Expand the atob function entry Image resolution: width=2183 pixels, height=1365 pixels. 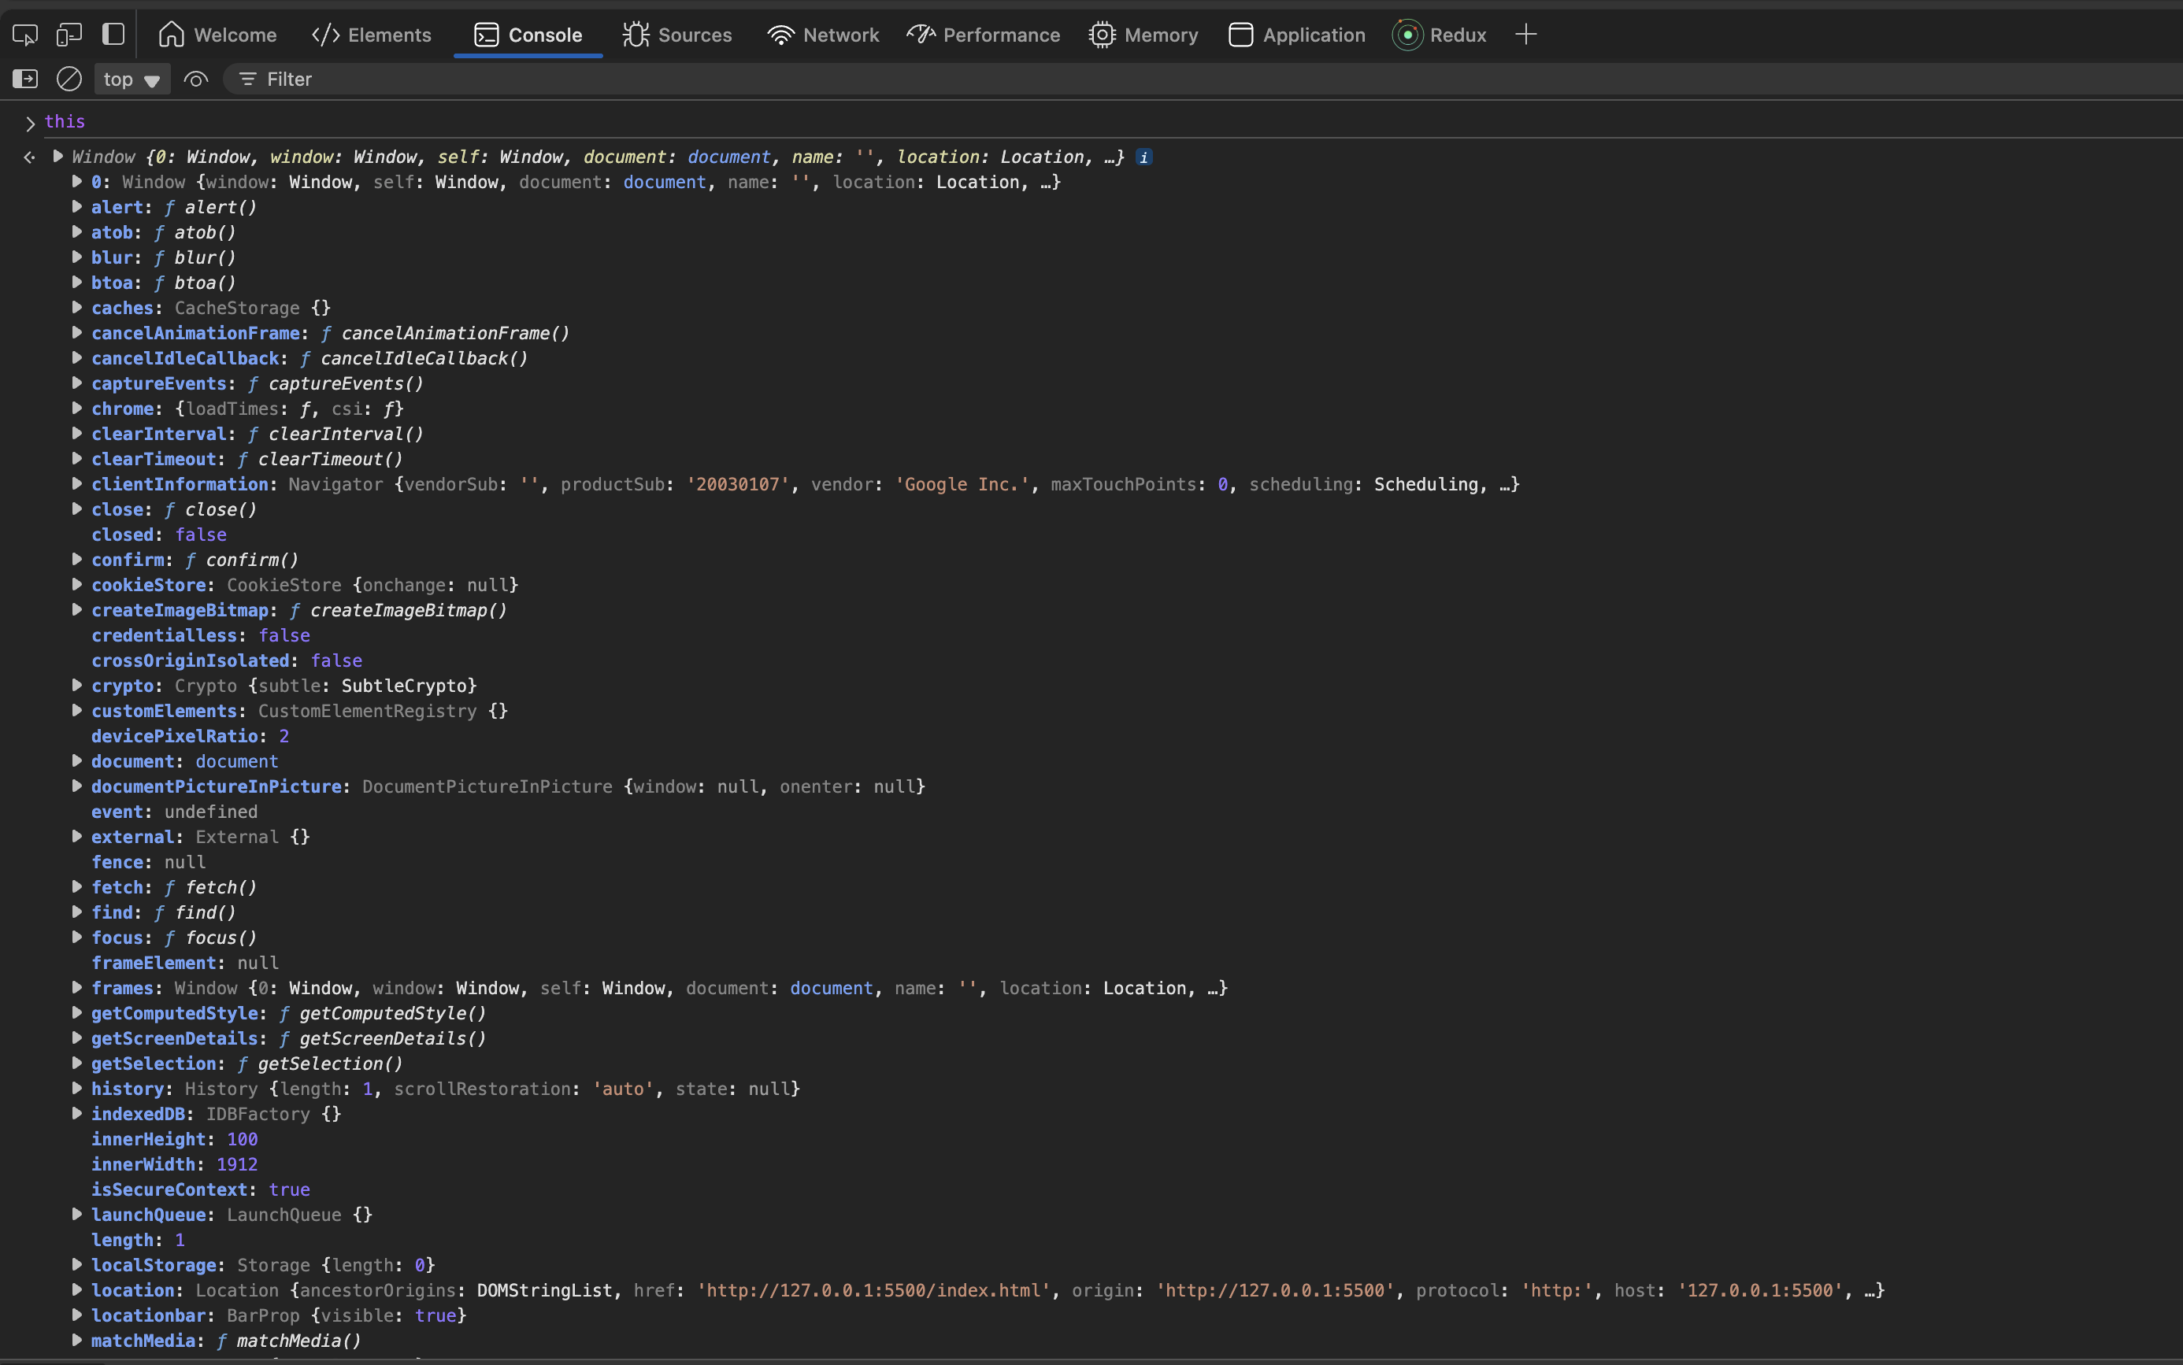(x=76, y=232)
